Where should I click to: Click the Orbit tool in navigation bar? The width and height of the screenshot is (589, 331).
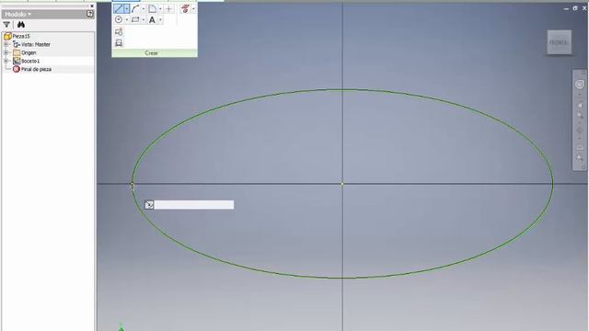tap(580, 131)
